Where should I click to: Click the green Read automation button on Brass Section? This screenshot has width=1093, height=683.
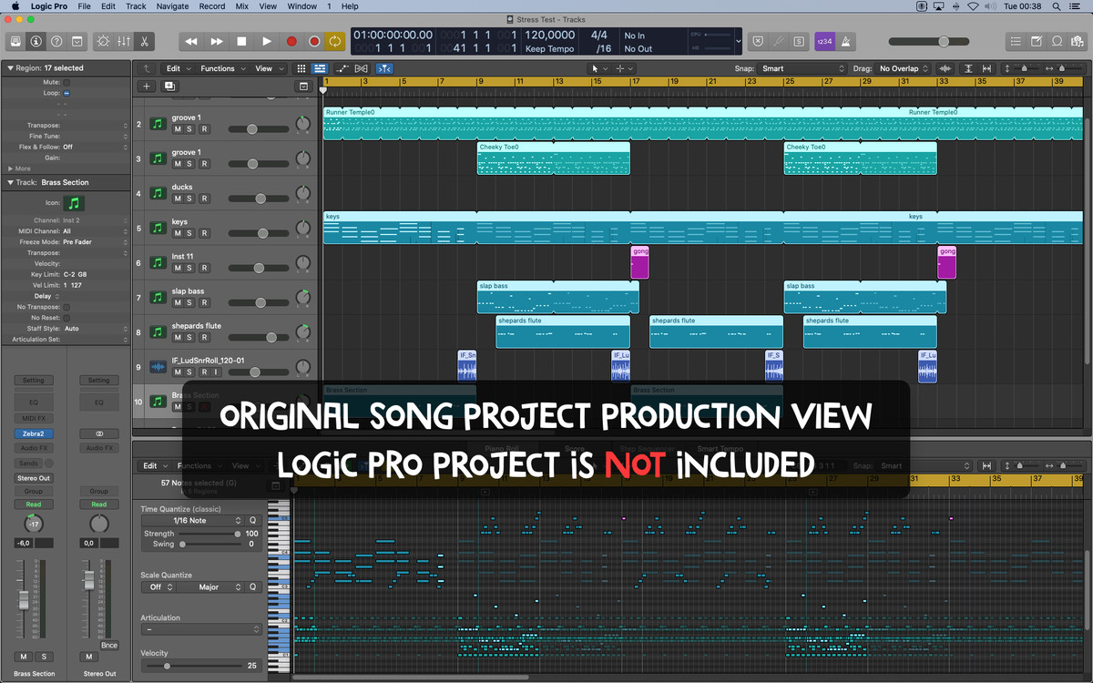click(33, 505)
